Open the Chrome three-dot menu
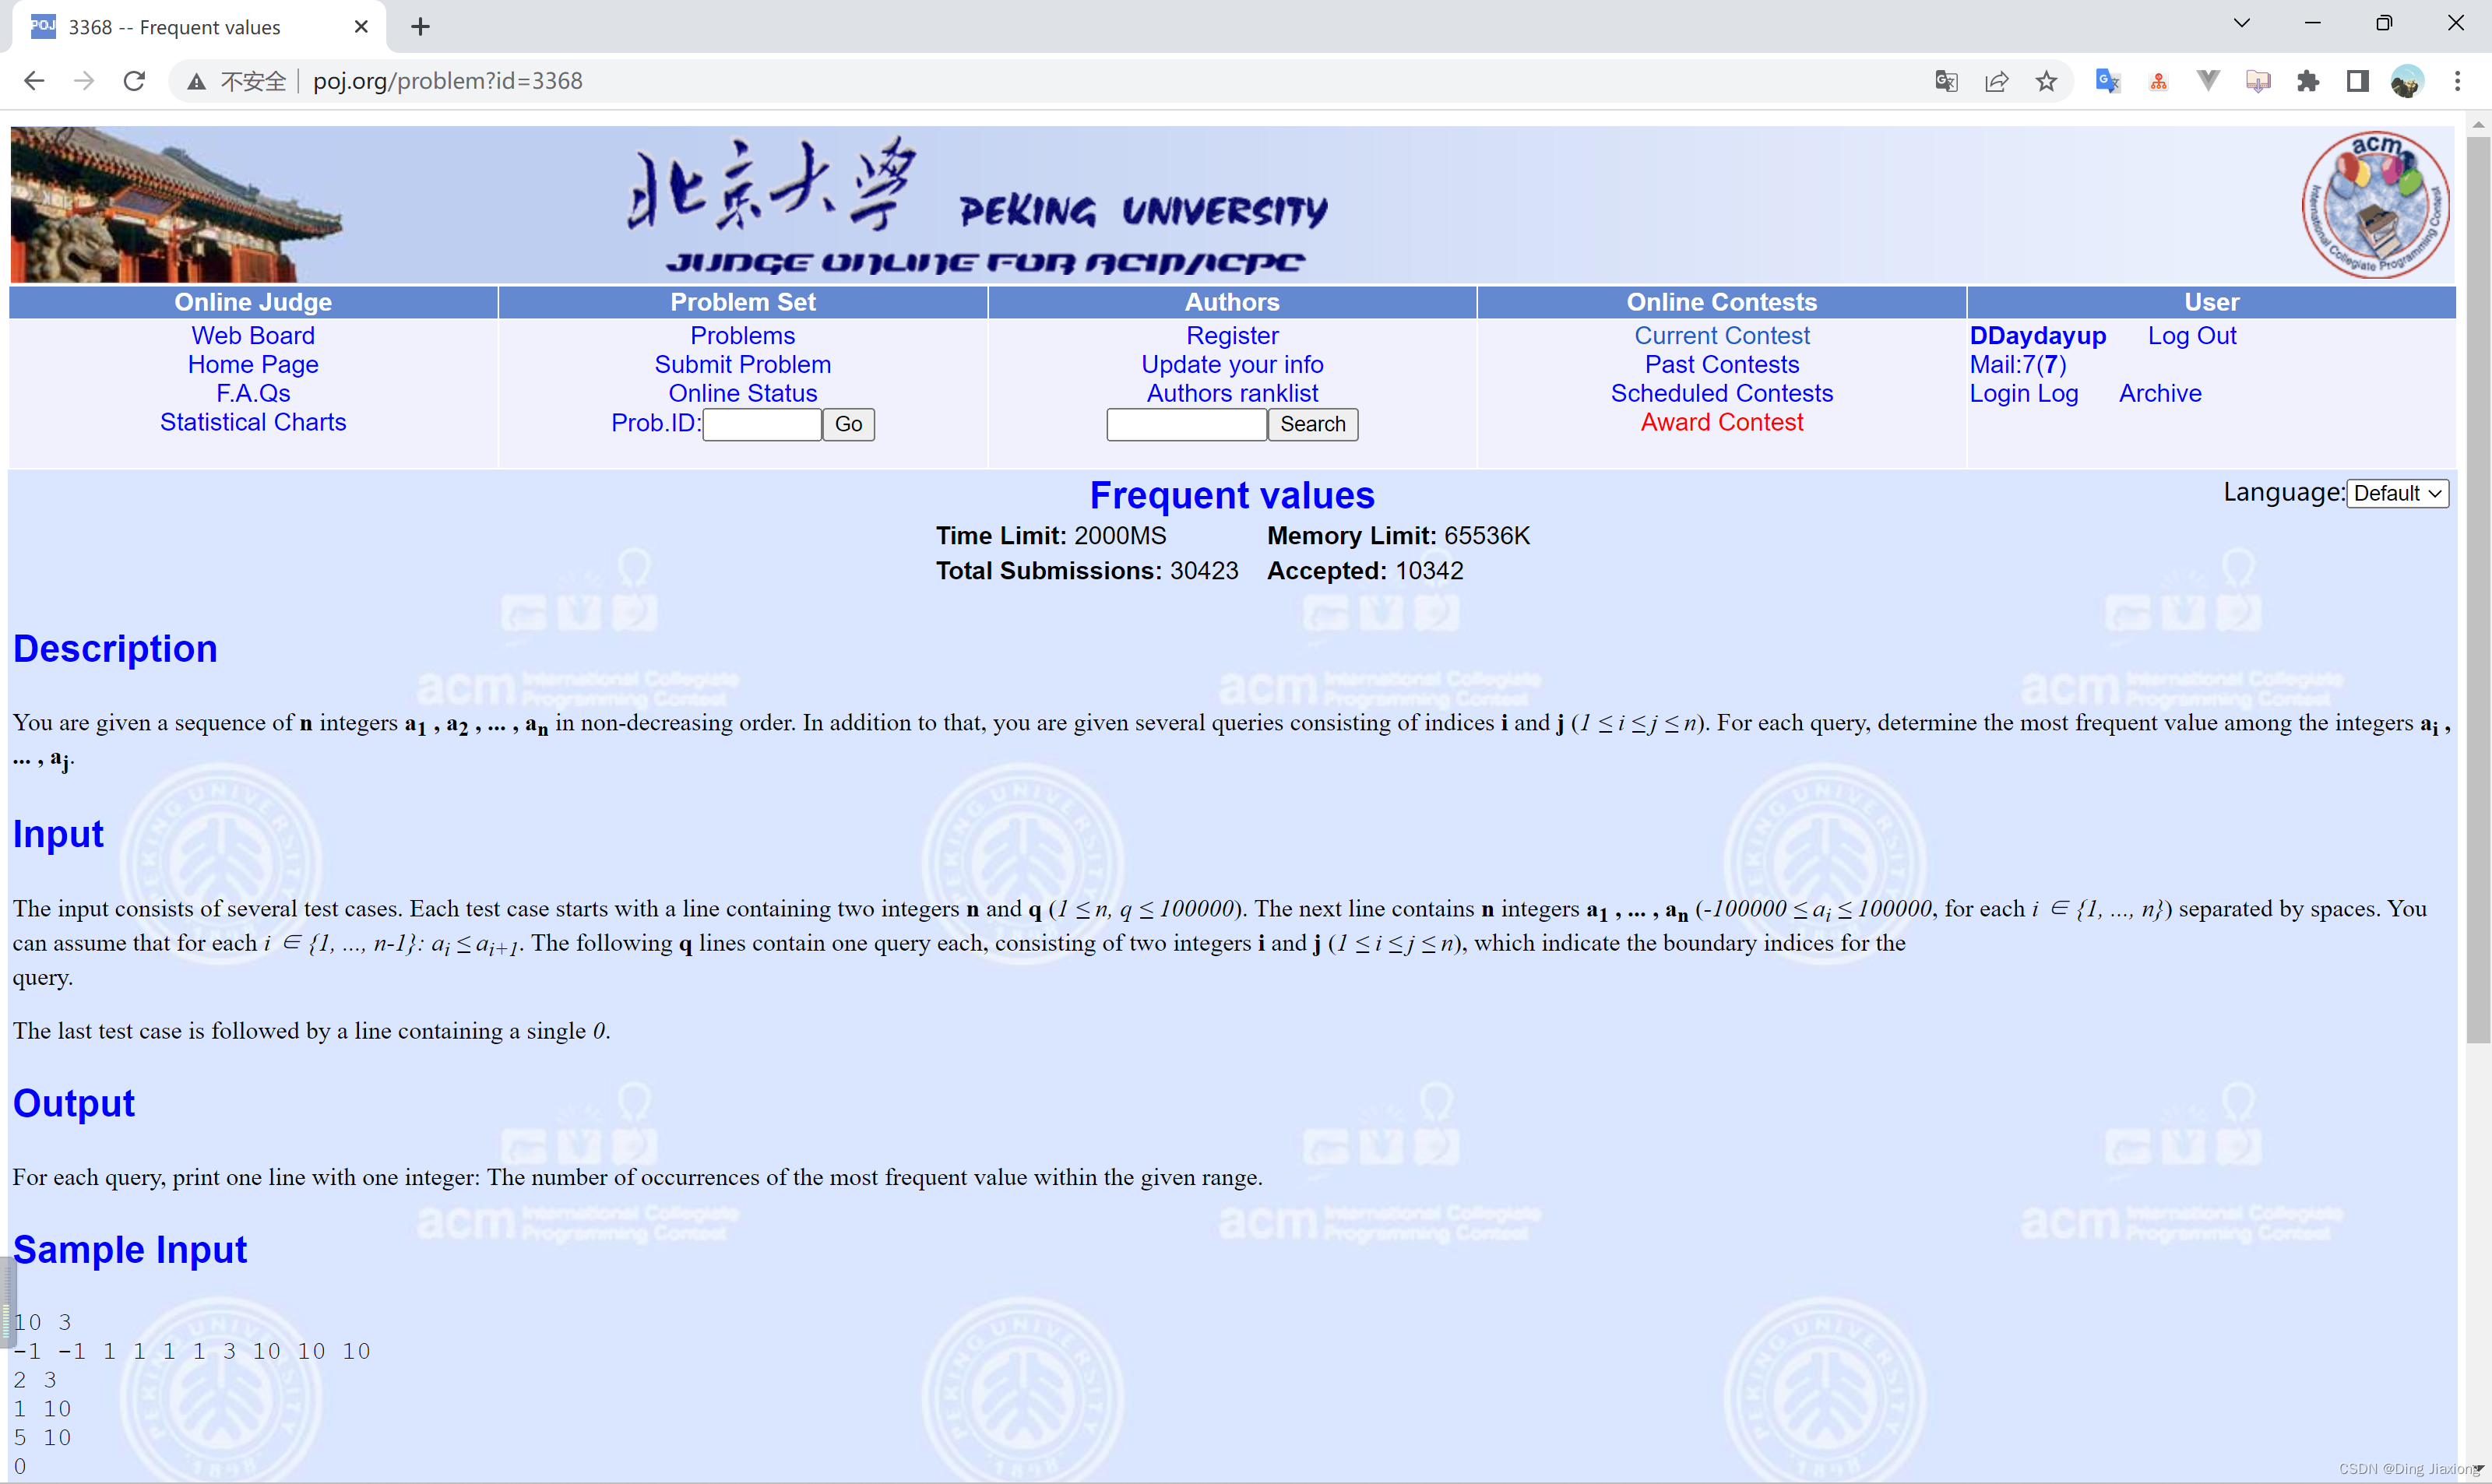 [2459, 81]
